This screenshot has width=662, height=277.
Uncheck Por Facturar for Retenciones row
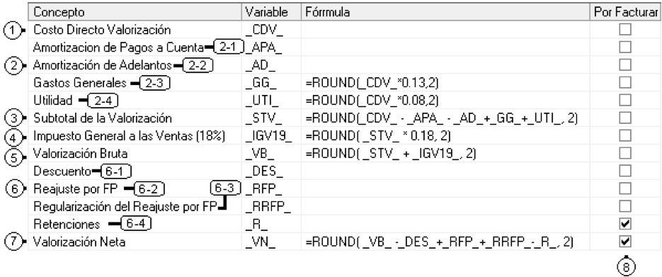coord(625,224)
